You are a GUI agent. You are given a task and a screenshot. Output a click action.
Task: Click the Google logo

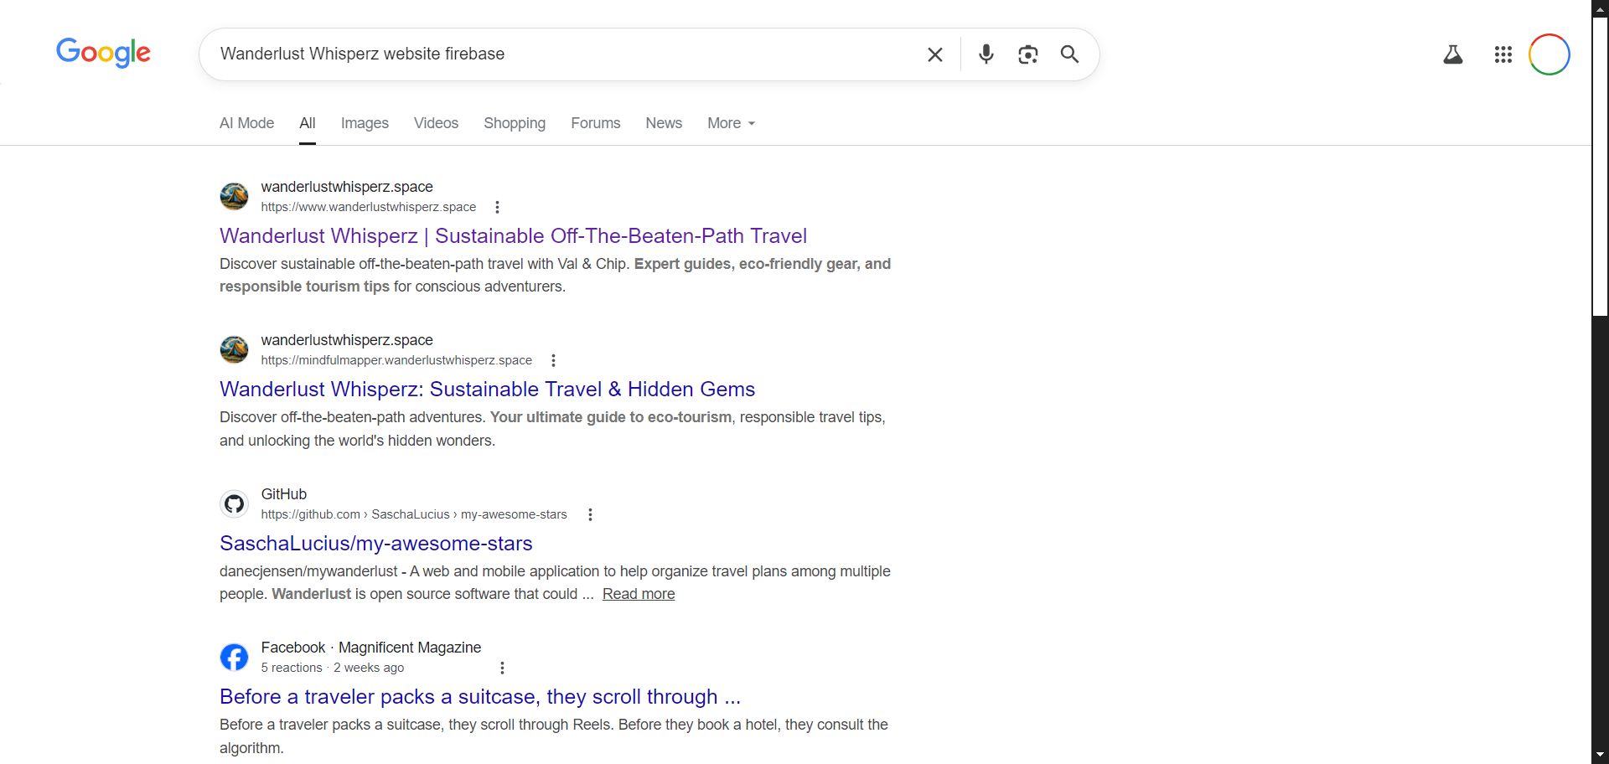point(103,53)
